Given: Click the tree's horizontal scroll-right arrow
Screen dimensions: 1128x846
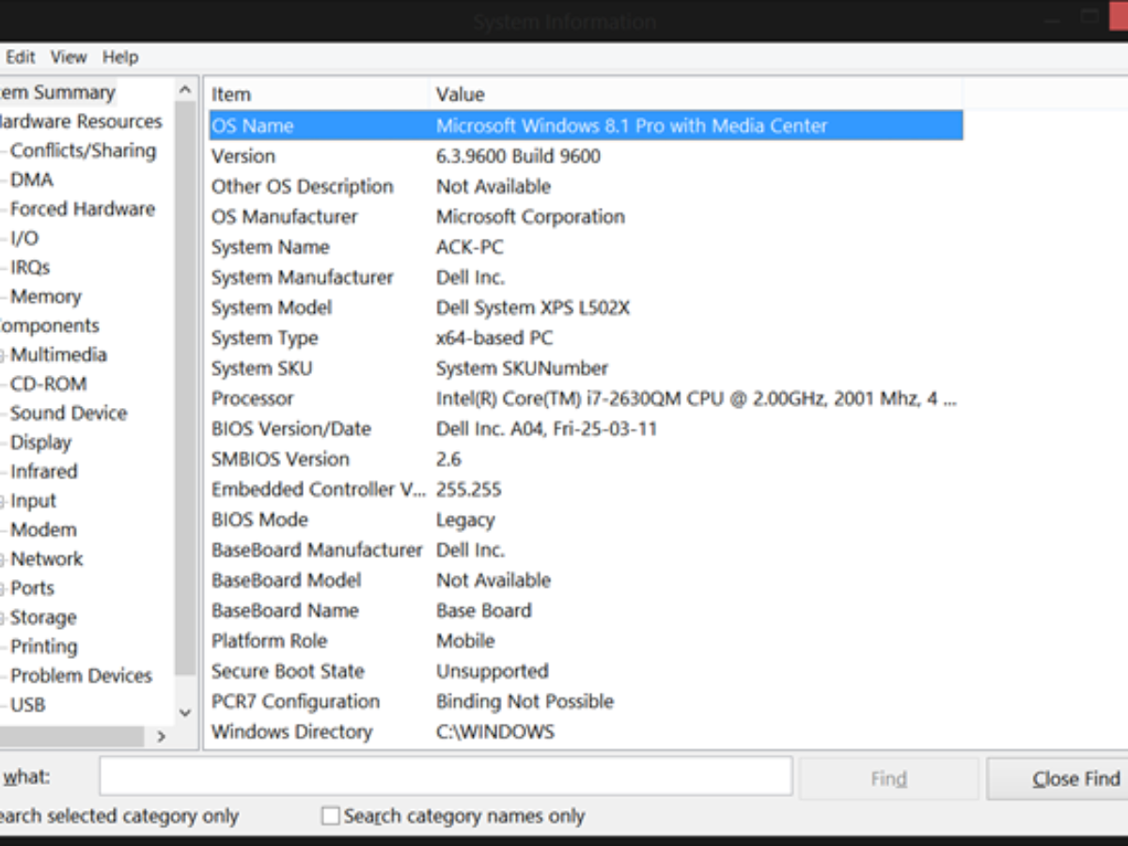Looking at the screenshot, I should [x=161, y=737].
